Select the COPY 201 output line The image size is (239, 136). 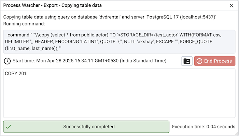[16, 74]
